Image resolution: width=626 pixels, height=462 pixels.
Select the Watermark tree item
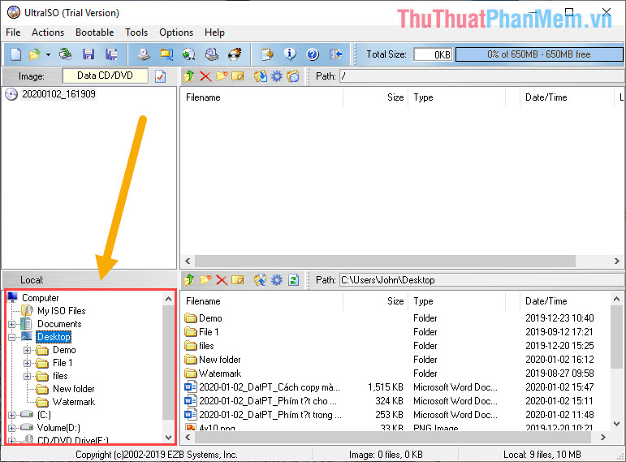[74, 402]
